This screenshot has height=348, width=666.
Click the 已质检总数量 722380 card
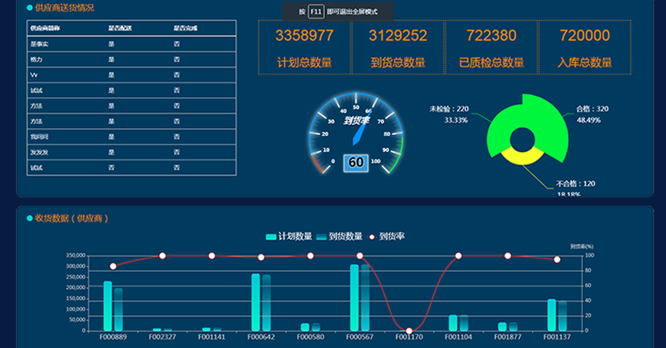coord(491,47)
